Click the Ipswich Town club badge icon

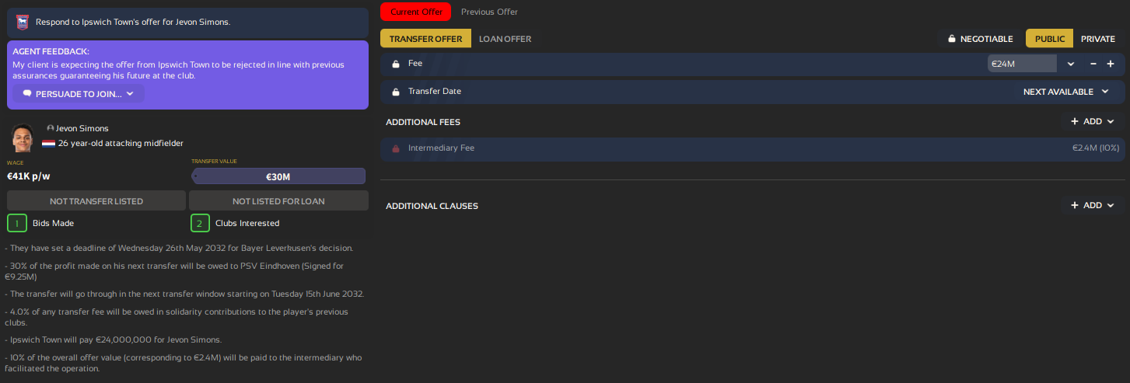tap(22, 22)
